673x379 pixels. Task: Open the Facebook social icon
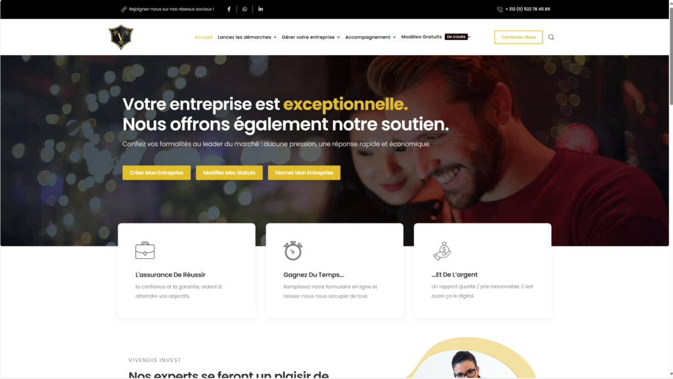(x=229, y=9)
